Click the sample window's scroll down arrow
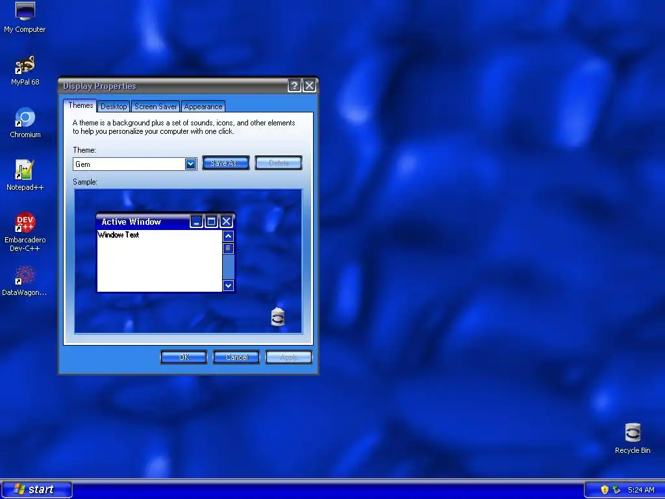Screen dimensions: 665x499 pyautogui.click(x=228, y=286)
